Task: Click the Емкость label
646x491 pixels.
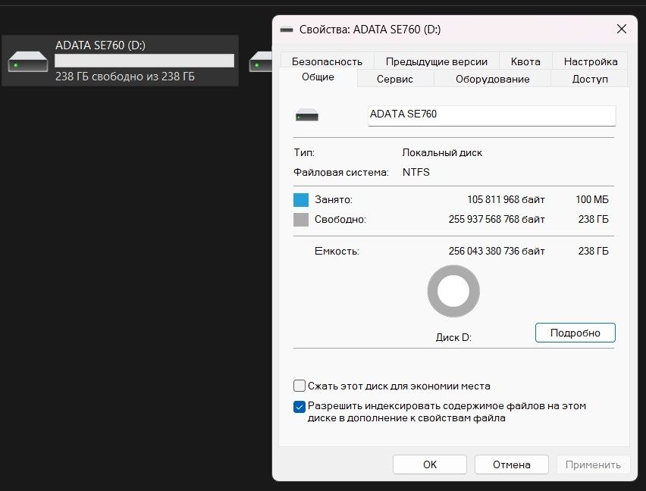Action: point(337,251)
